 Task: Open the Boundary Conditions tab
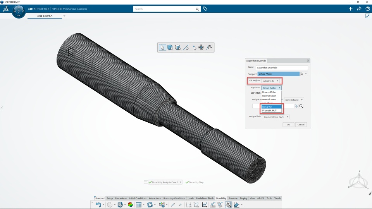[x=174, y=198]
